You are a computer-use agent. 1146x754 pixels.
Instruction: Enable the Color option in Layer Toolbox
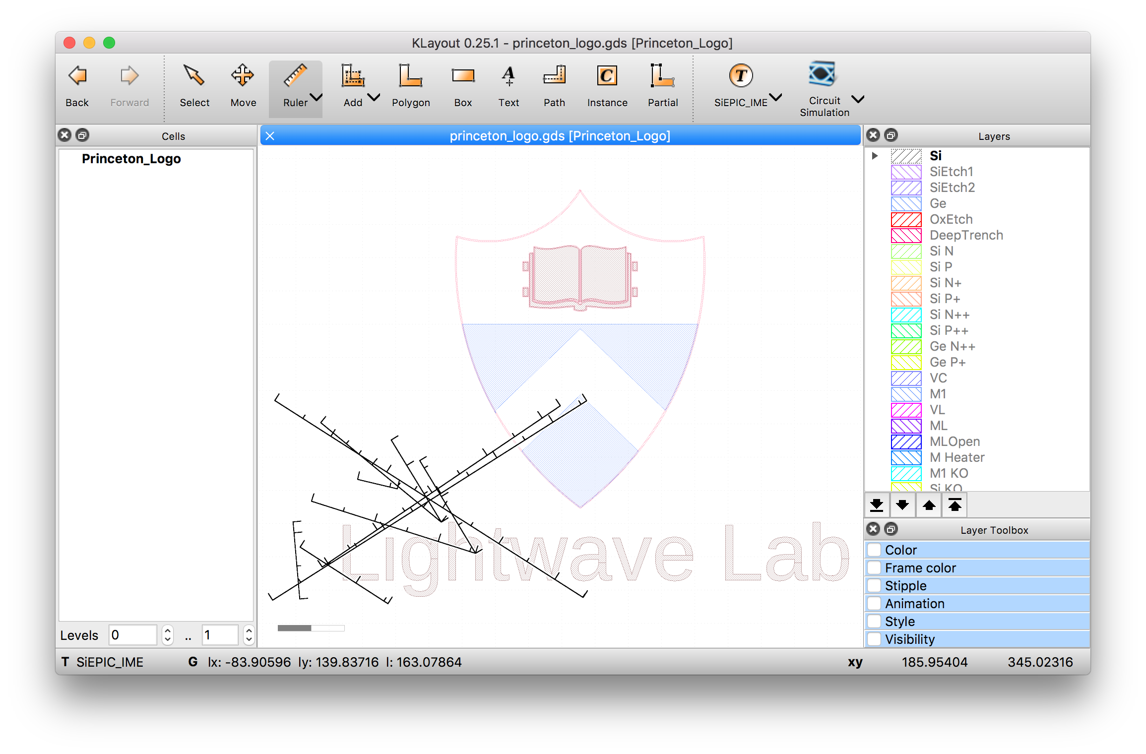click(x=874, y=550)
